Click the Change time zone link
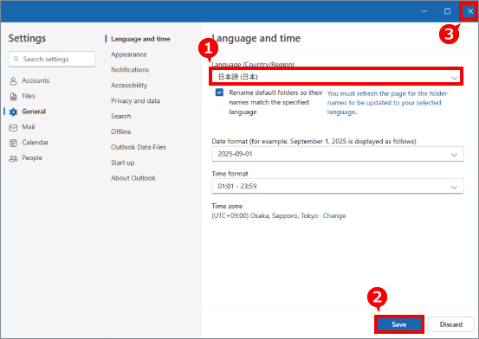The height and width of the screenshot is (339, 479). click(x=334, y=215)
